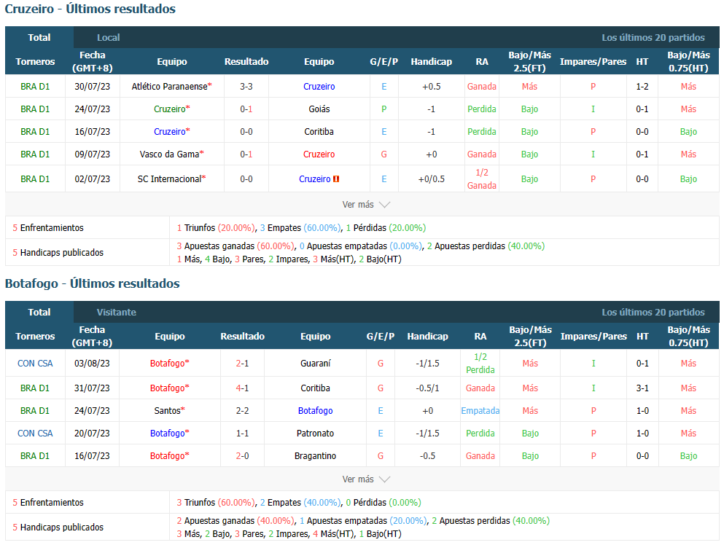The height and width of the screenshot is (545, 724).
Task: Click 1/2 Ganada cell in SC Internacional row
Action: pos(482,179)
